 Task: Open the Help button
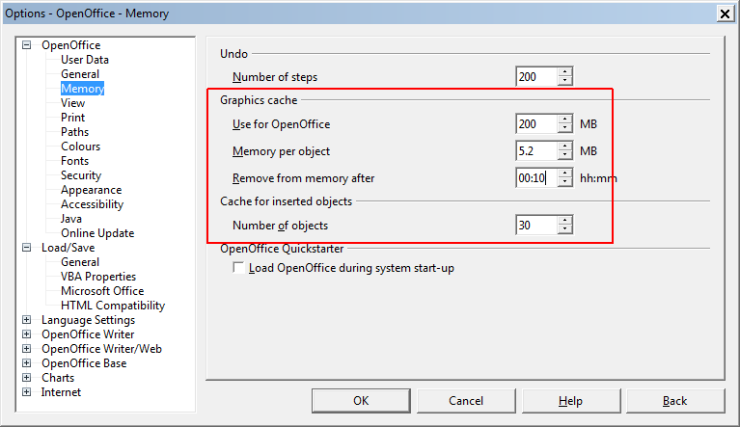(570, 401)
